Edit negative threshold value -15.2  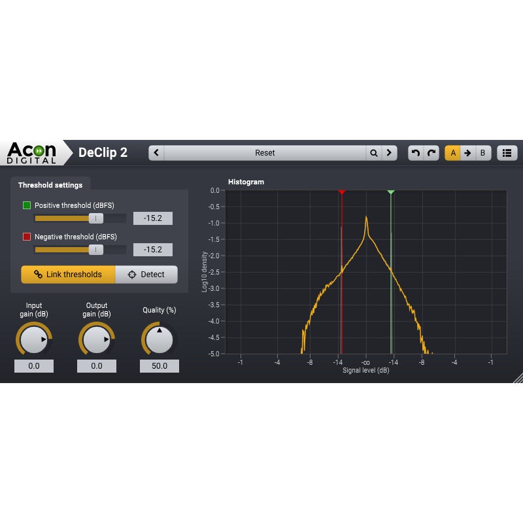(153, 250)
